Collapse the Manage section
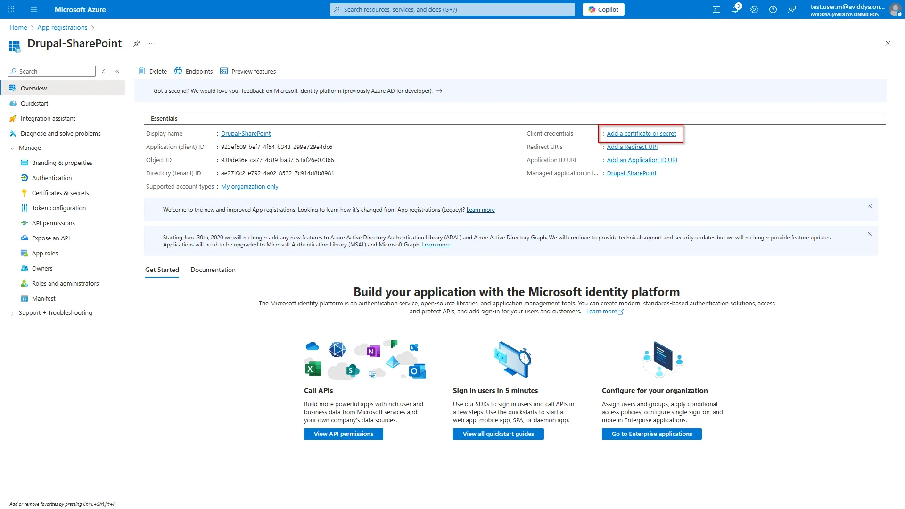Viewport: 905px width, 509px height. (12, 148)
